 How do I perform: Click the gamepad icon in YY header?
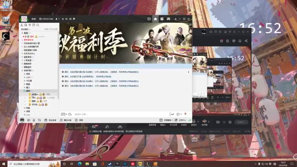[x=169, y=19]
